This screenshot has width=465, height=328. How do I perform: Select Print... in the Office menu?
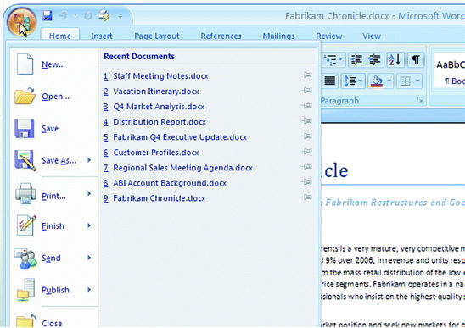[x=54, y=196]
